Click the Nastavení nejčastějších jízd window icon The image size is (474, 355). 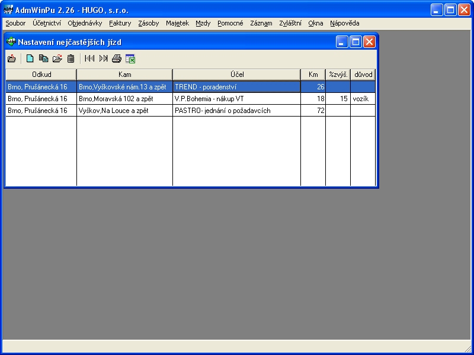coord(11,41)
